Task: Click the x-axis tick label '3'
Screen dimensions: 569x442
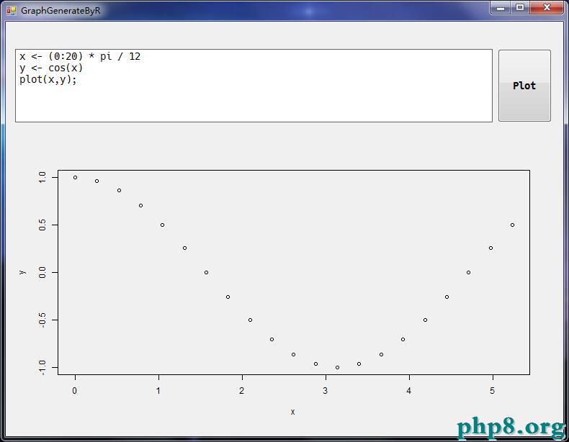Action: (x=326, y=390)
